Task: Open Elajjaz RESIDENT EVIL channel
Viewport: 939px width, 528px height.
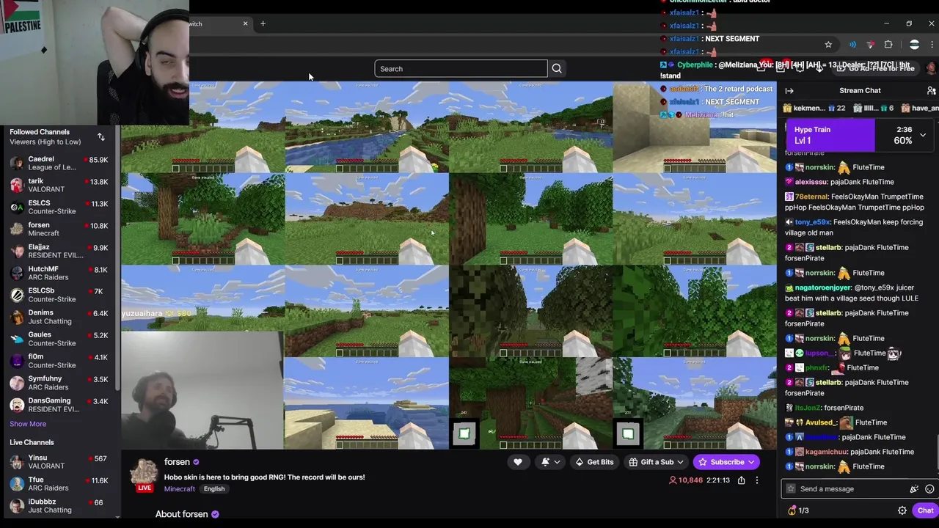Action: [59, 252]
